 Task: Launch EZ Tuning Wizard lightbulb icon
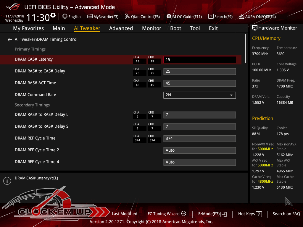coord(183,214)
